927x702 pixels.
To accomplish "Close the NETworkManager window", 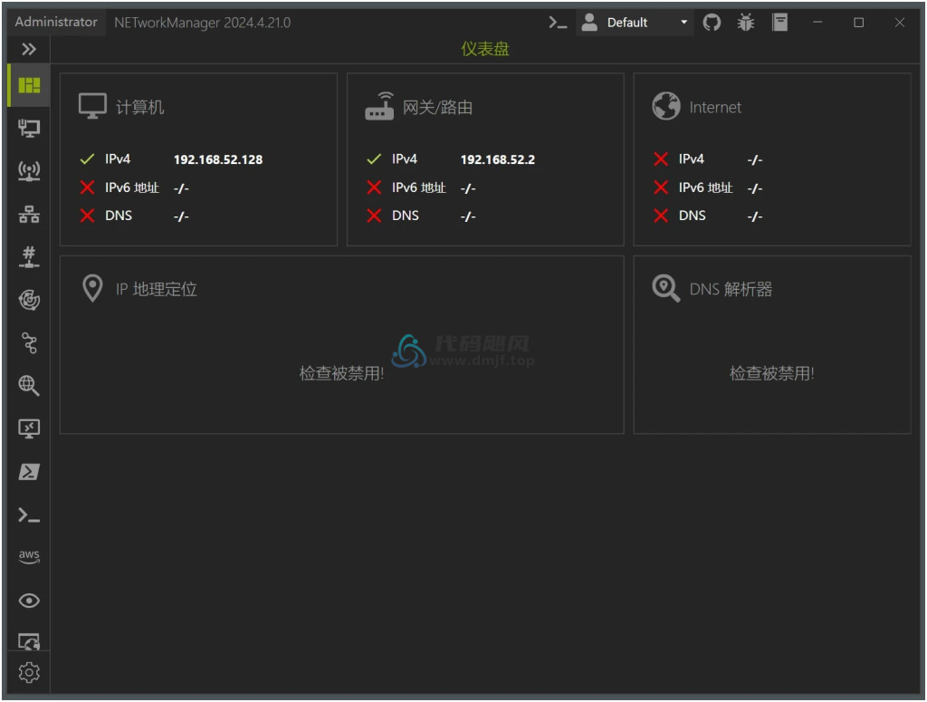I will pos(899,23).
